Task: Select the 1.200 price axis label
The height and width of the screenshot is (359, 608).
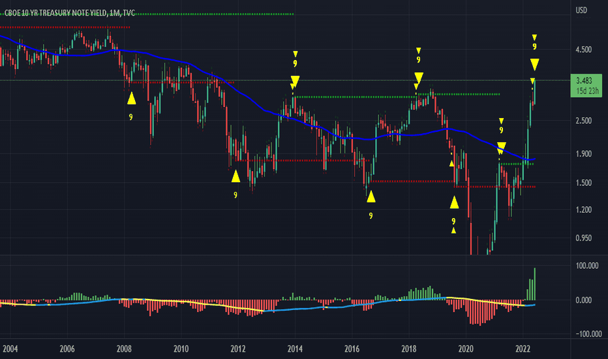Action: click(584, 210)
